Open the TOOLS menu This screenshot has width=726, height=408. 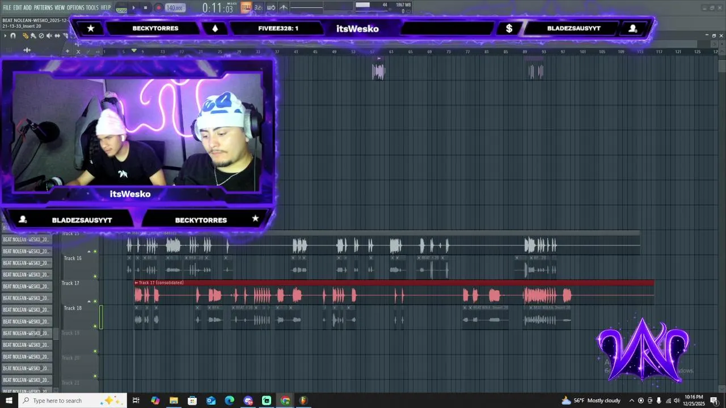[x=92, y=7]
